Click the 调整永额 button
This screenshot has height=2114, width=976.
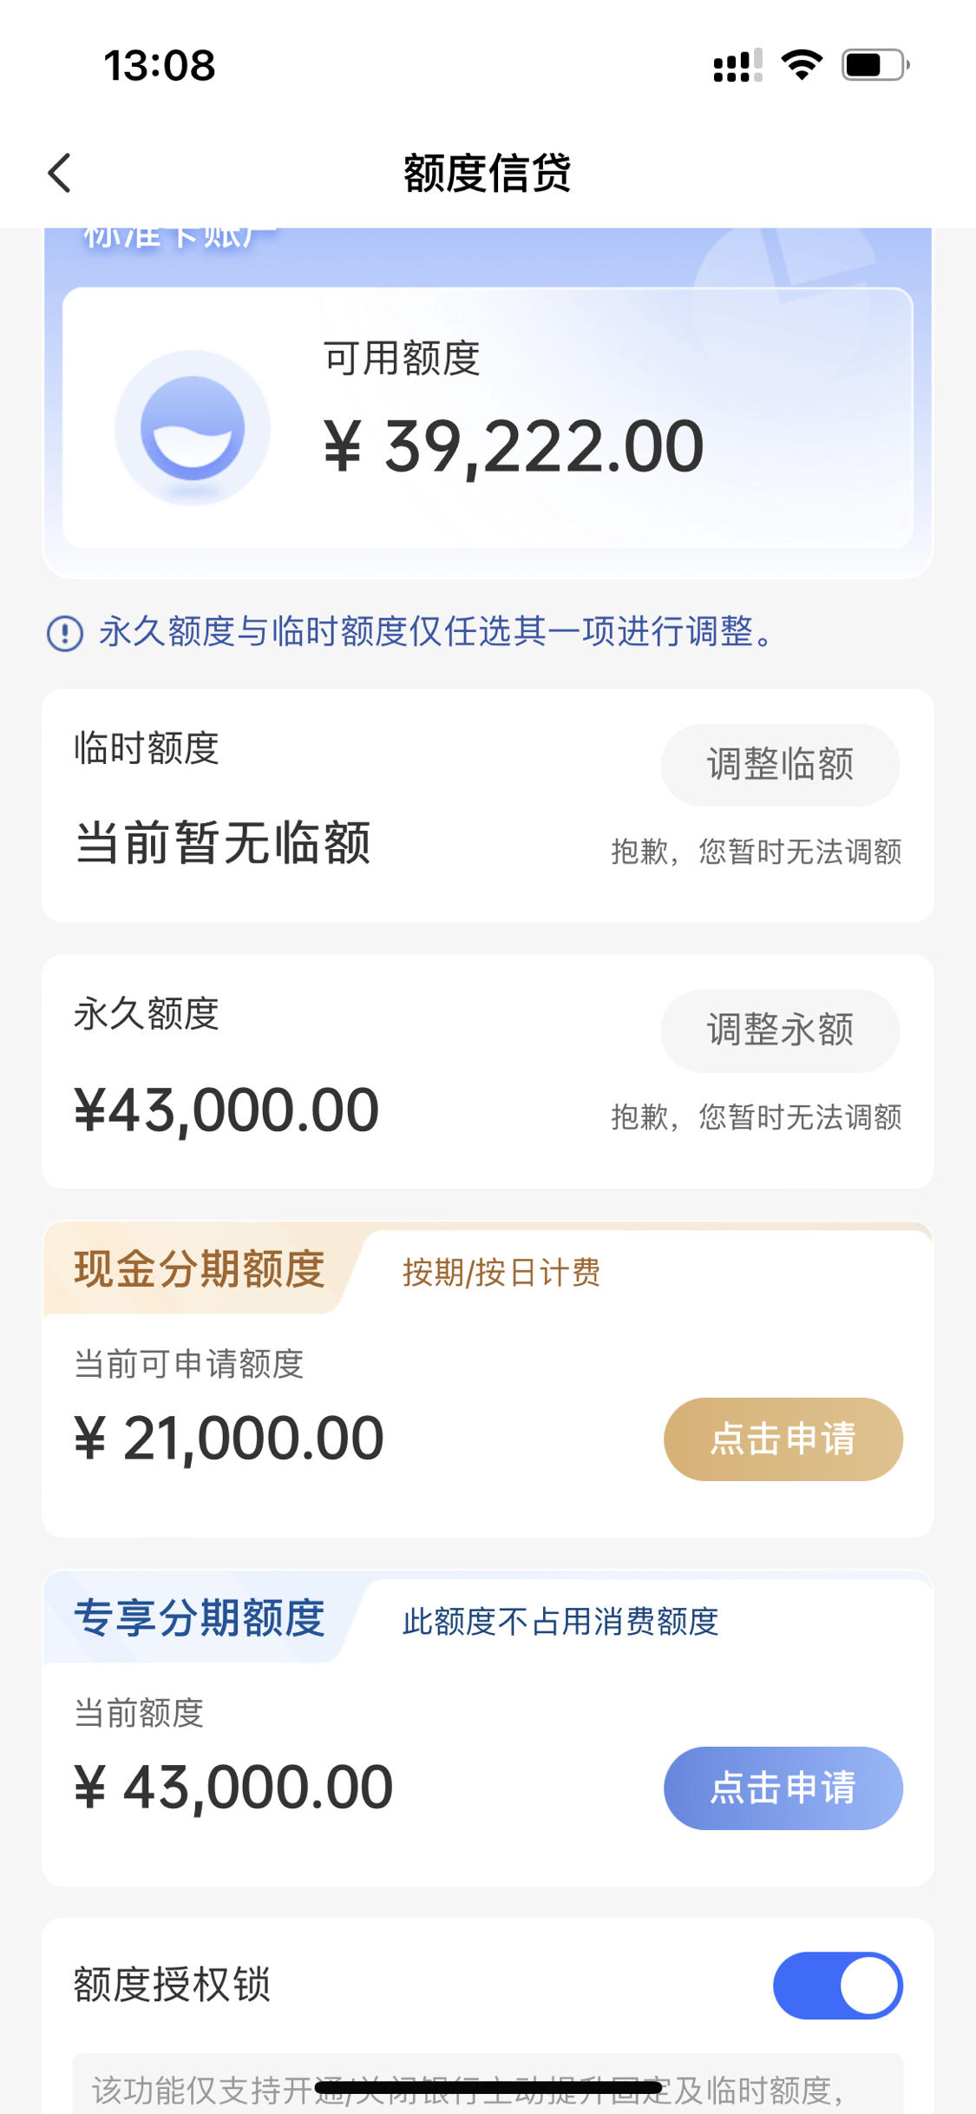pos(780,1030)
